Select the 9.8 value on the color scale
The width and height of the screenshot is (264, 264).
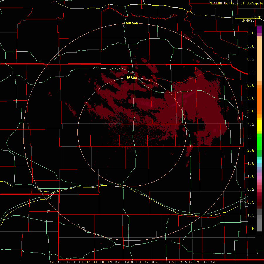[251, 33]
